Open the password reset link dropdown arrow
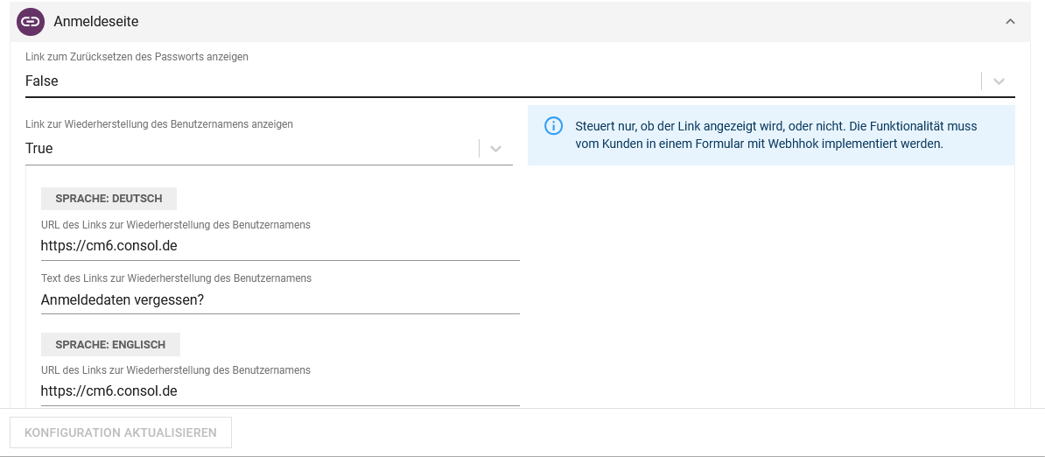 tap(999, 81)
